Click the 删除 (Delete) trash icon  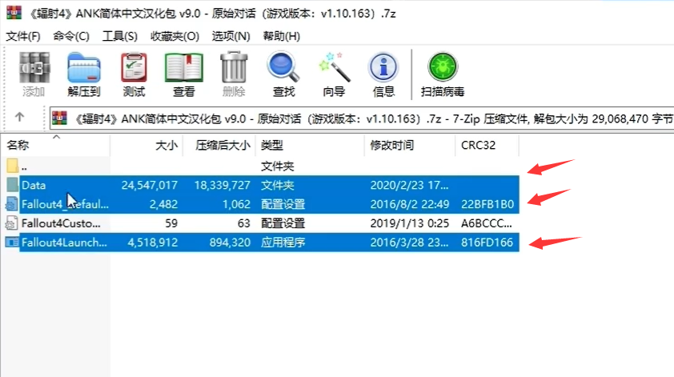tap(234, 67)
